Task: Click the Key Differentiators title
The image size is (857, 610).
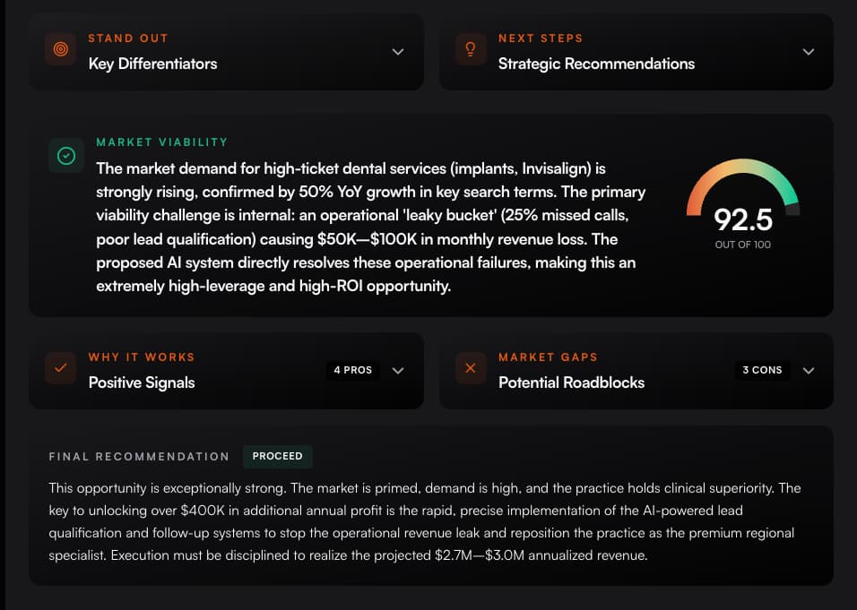Action: (x=152, y=64)
